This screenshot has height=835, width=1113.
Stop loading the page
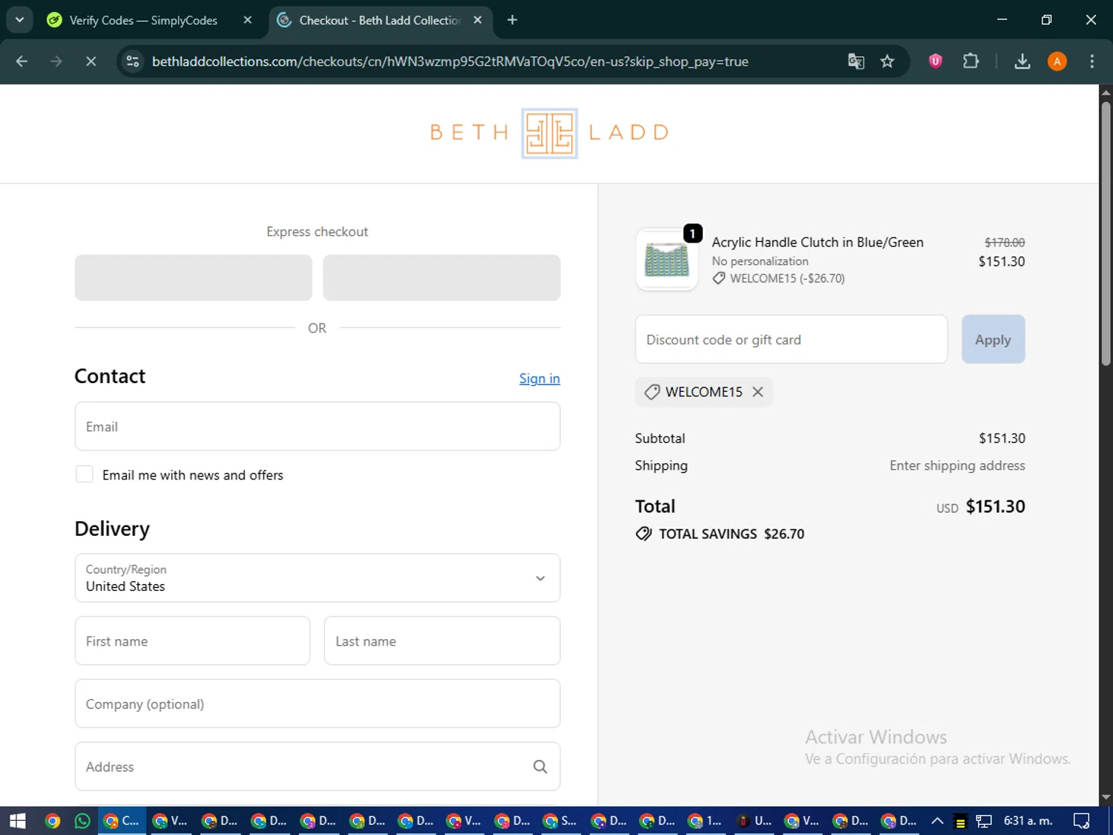pyautogui.click(x=91, y=62)
